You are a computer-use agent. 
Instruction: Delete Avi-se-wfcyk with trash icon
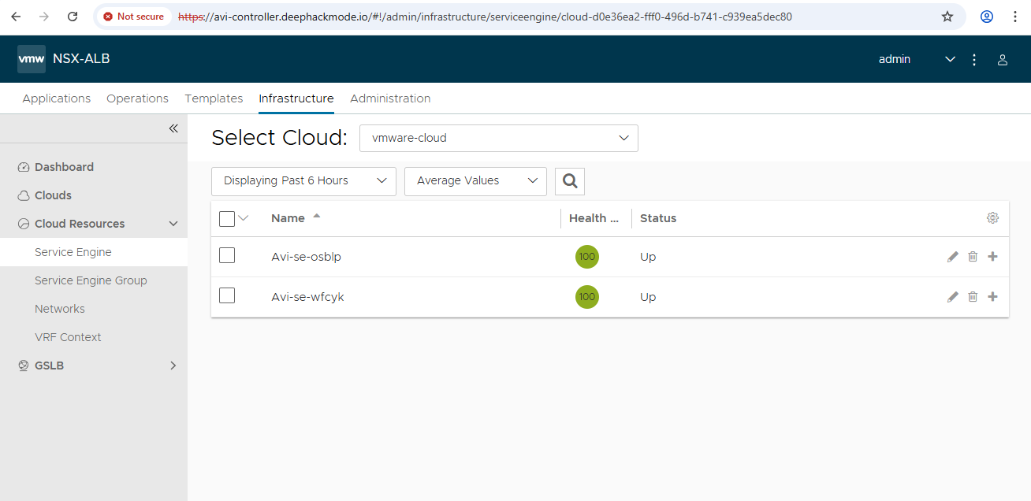point(973,297)
